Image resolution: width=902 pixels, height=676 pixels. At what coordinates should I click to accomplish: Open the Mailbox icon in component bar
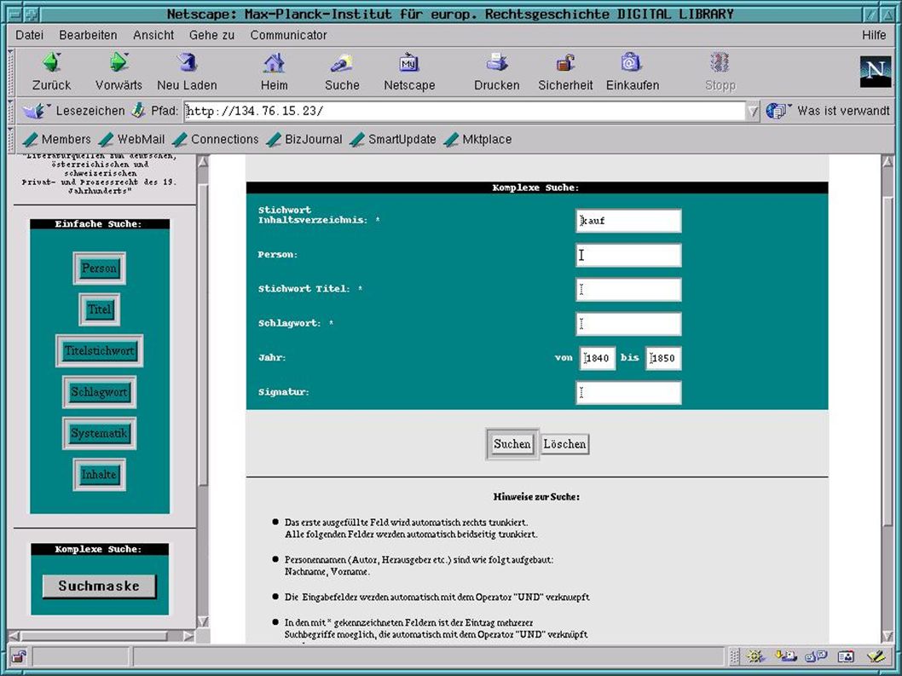(x=786, y=656)
